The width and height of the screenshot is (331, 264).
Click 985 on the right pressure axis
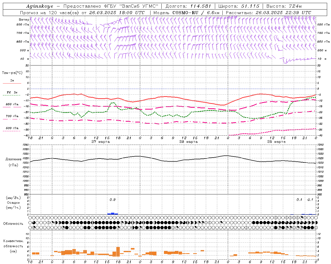[320, 194]
